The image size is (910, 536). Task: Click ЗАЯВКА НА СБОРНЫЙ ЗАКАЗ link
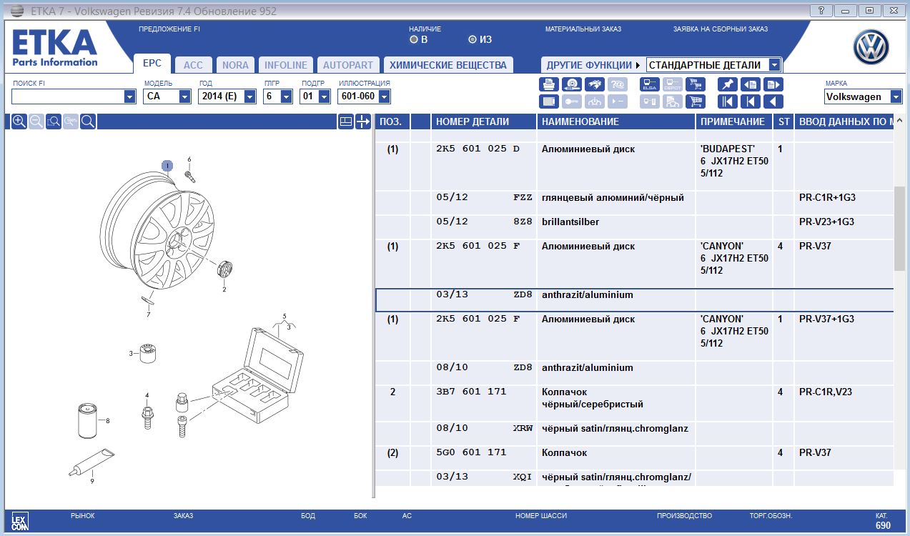pos(721,29)
